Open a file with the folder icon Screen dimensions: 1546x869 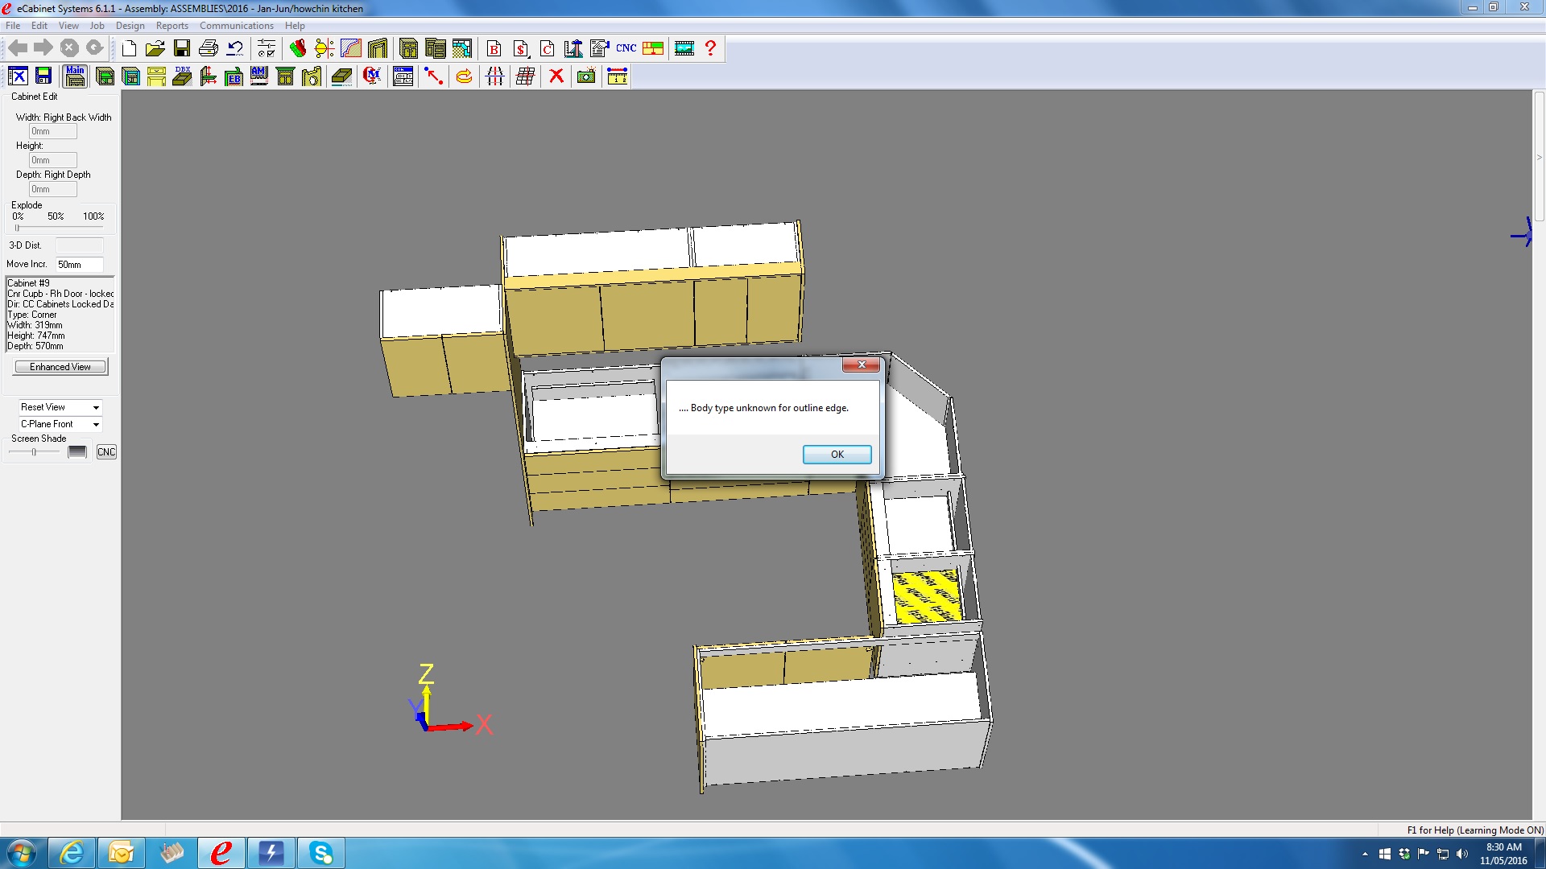[155, 48]
